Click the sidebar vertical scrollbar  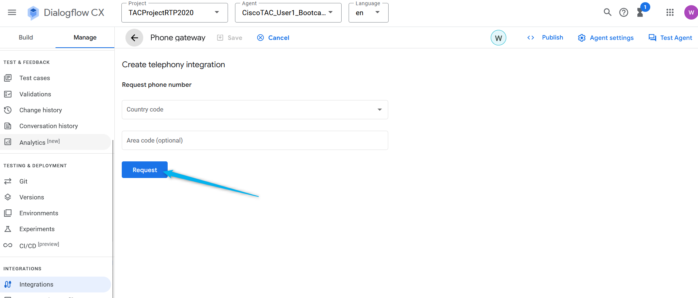tap(113, 218)
